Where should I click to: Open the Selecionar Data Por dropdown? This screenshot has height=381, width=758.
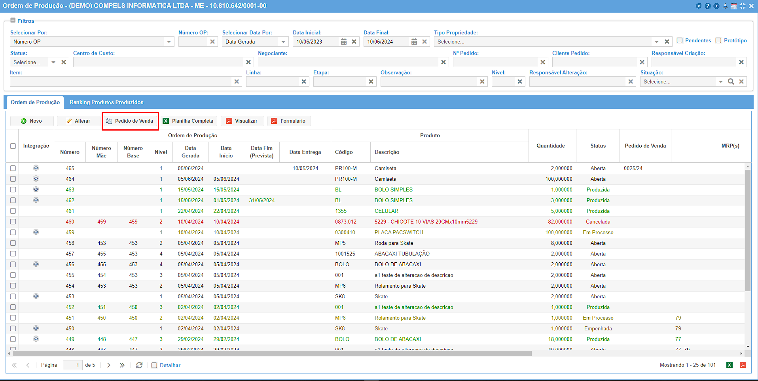(283, 42)
